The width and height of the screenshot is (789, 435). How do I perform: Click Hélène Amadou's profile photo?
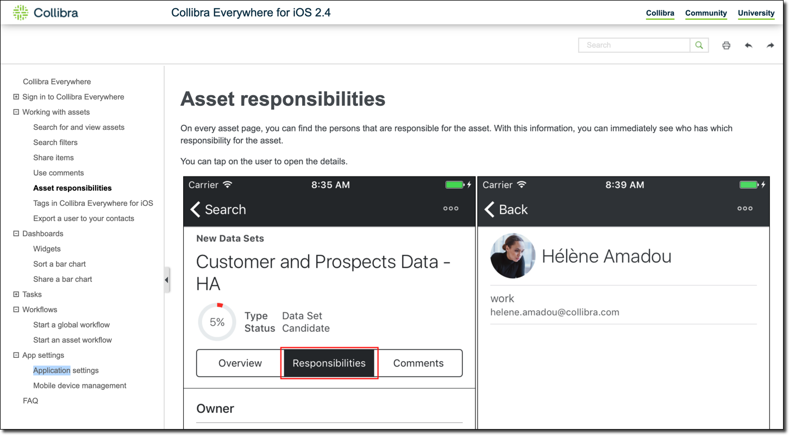[513, 256]
